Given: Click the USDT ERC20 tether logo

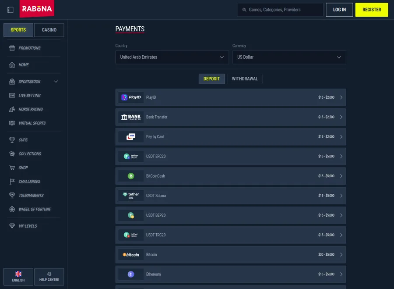Looking at the screenshot, I should [x=131, y=156].
